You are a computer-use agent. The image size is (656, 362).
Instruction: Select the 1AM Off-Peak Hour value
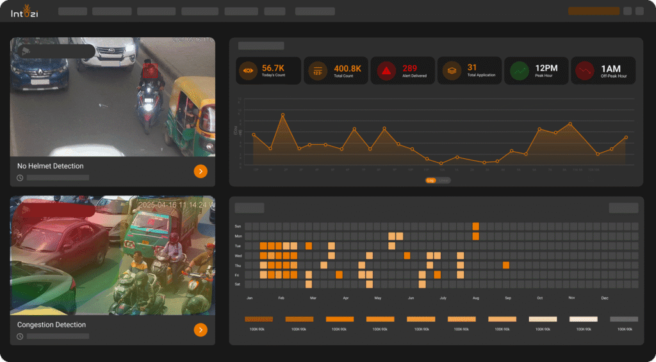point(611,69)
